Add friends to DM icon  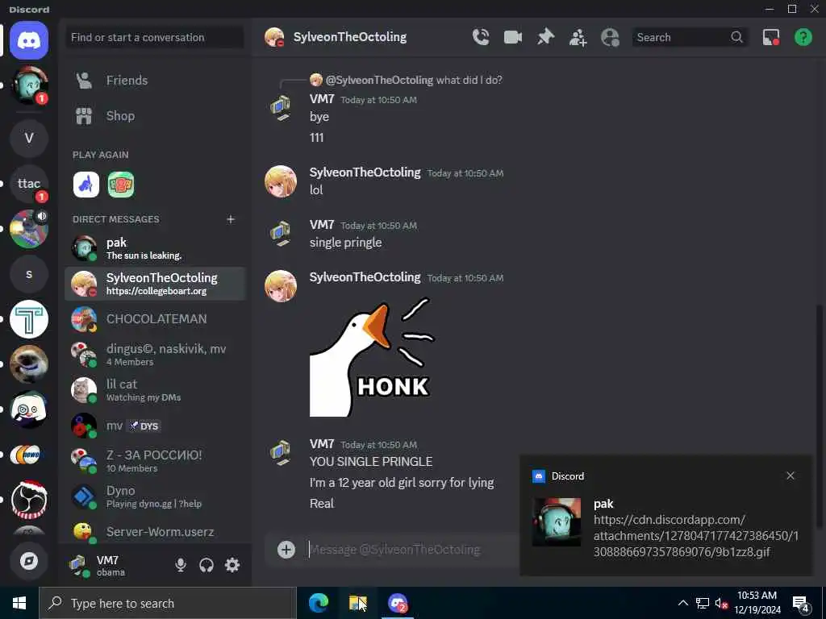[578, 37]
